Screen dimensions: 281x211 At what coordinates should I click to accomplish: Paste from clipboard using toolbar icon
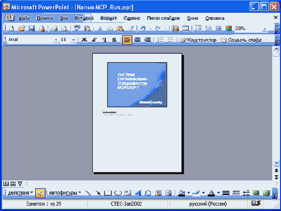point(120,29)
